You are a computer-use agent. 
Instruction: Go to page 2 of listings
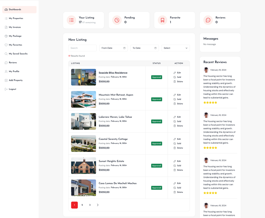point(82,205)
